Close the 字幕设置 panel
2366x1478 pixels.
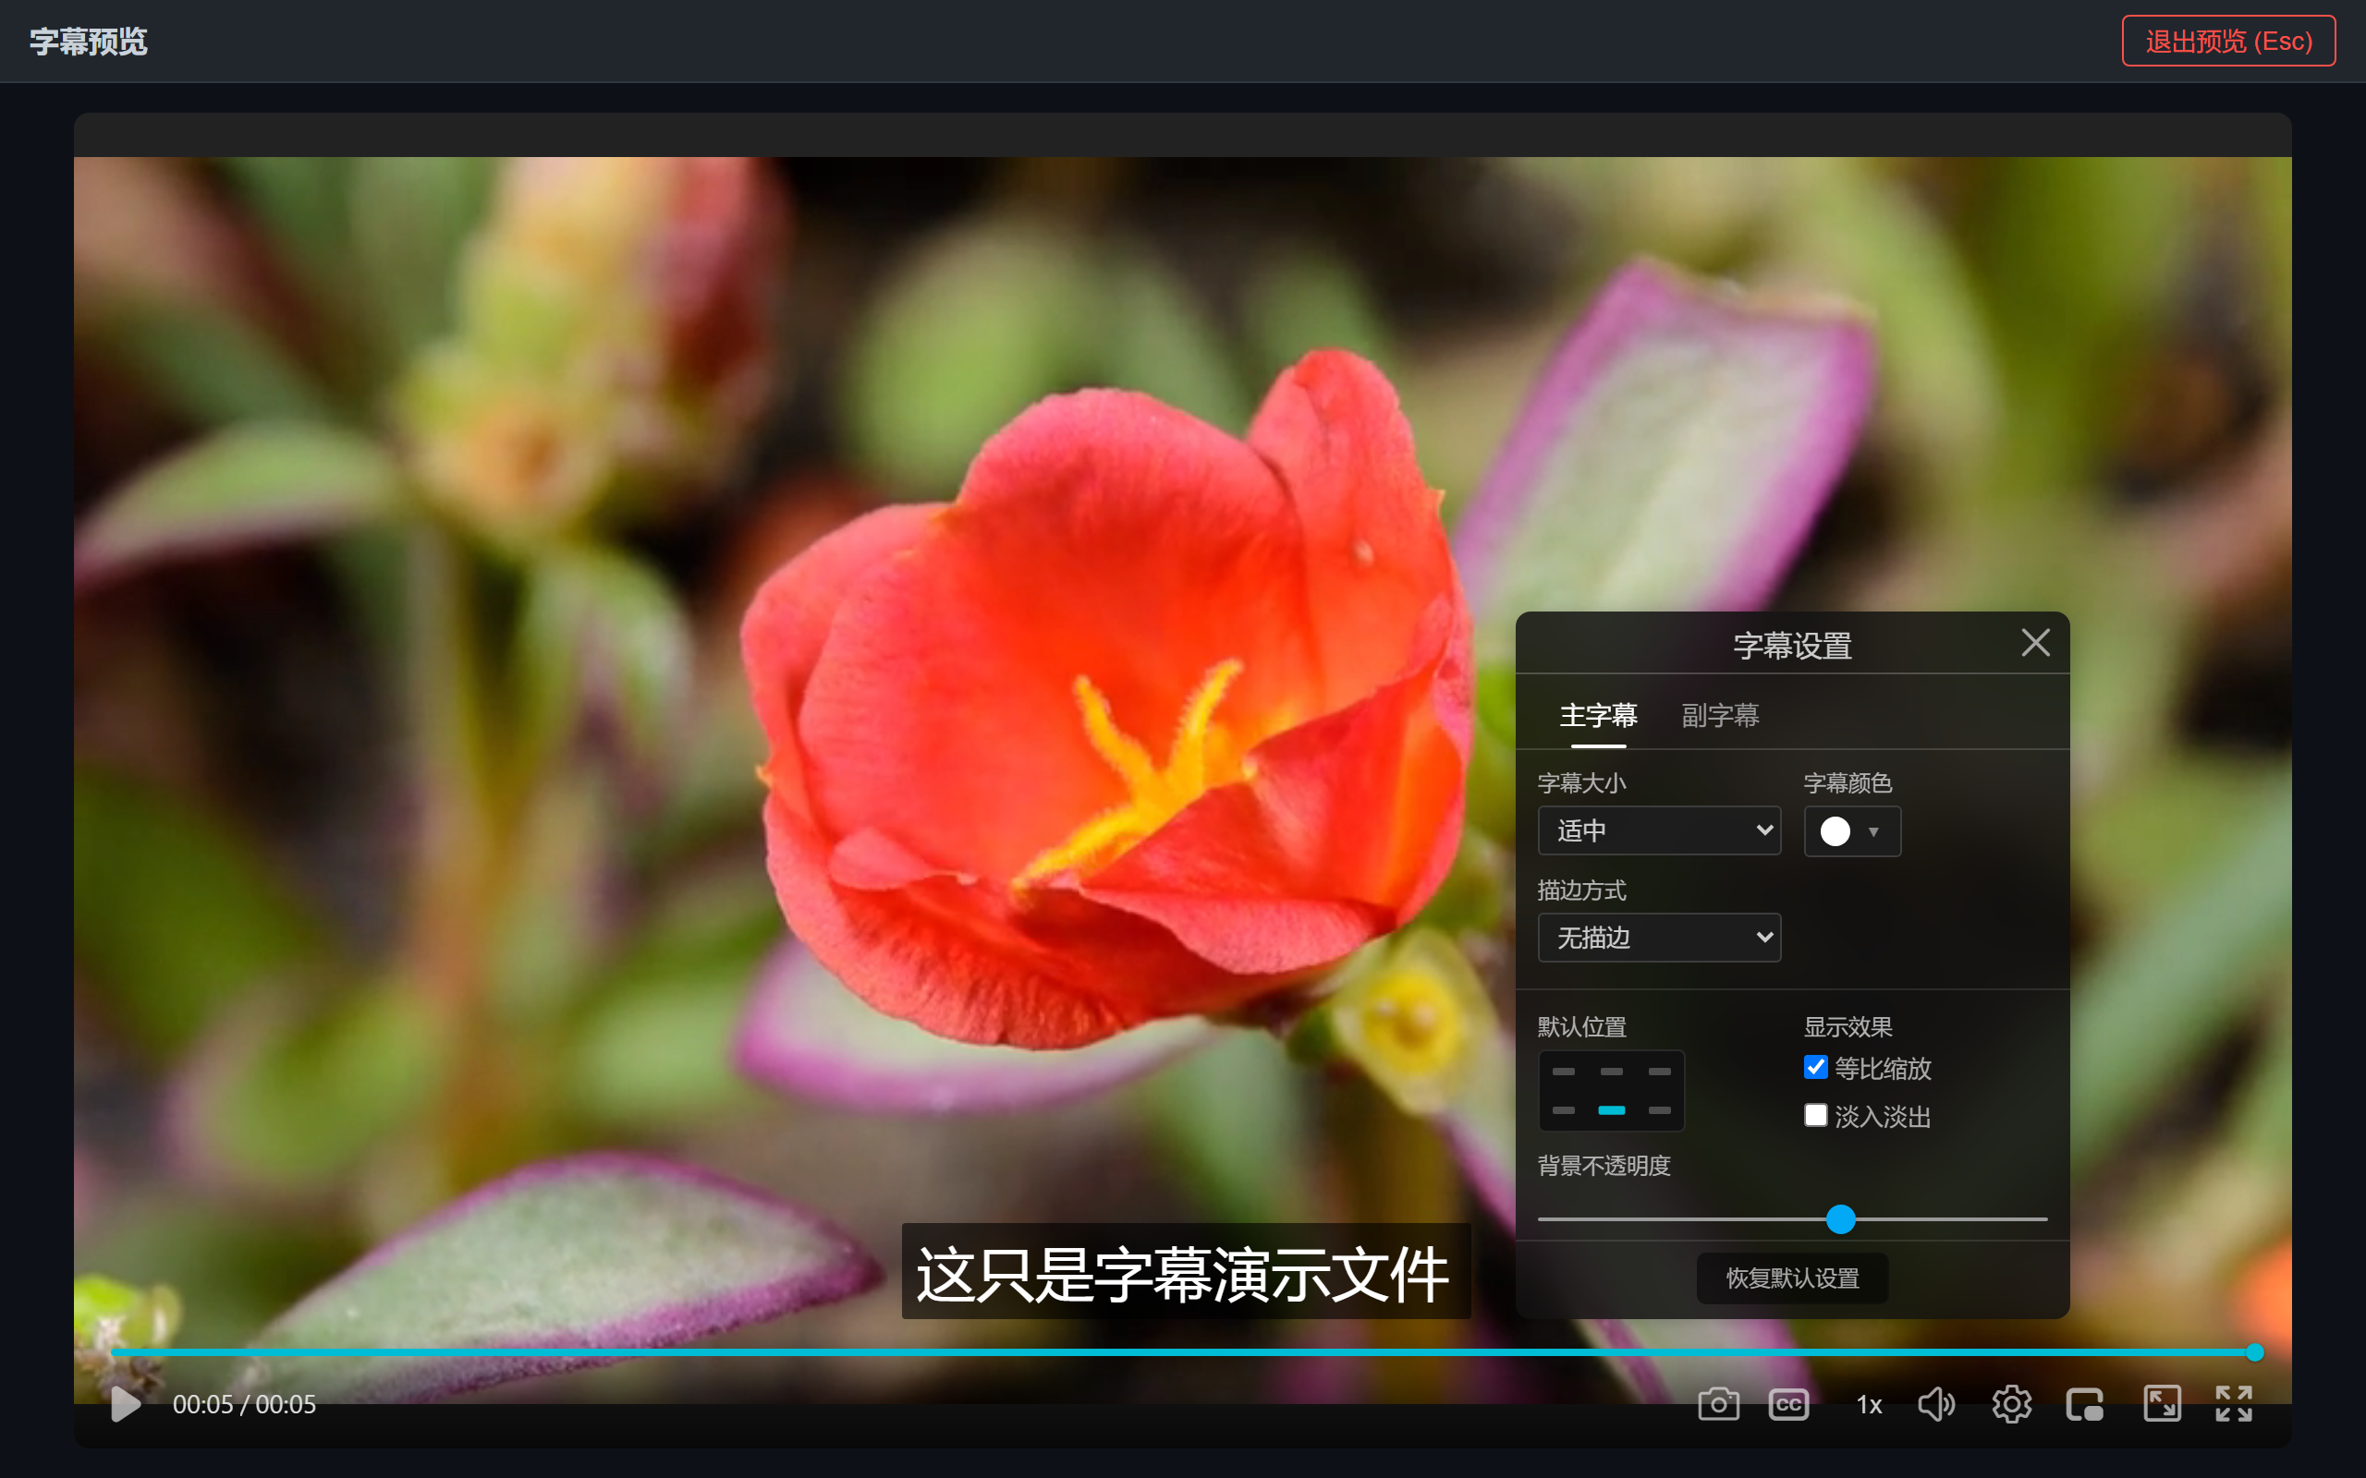coord(2035,642)
